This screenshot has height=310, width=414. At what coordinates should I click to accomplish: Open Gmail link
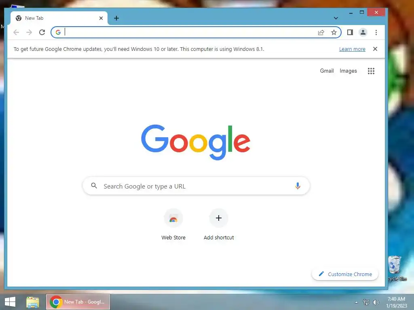coord(327,71)
